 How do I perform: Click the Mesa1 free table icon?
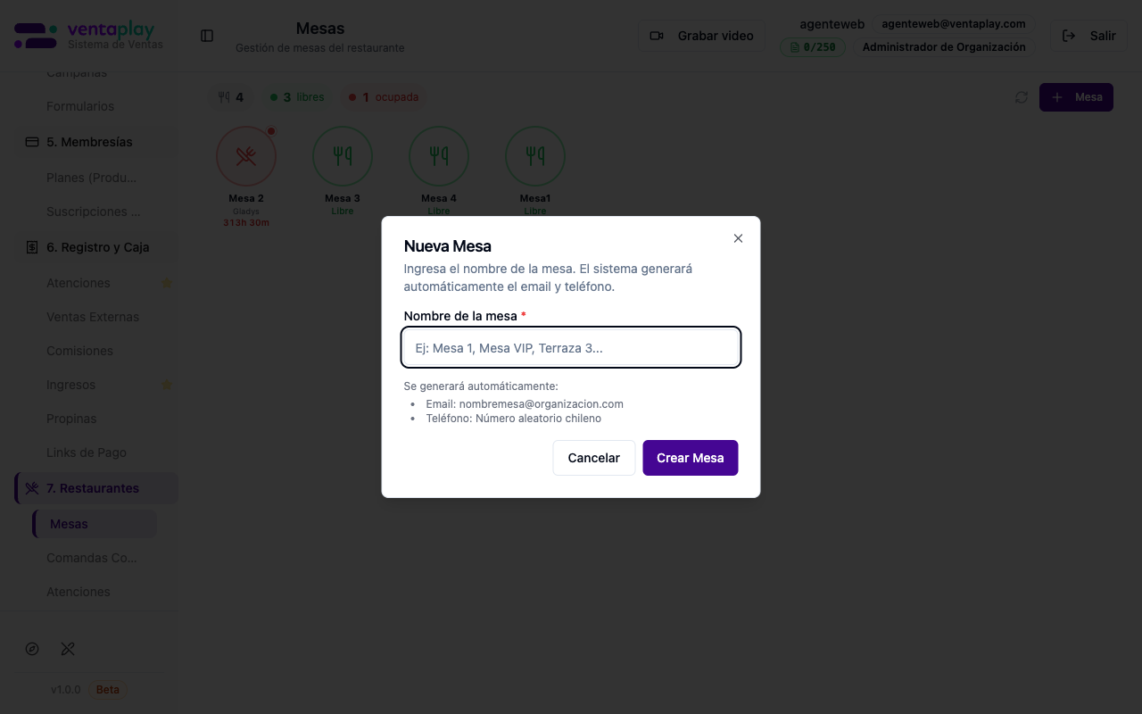coord(534,155)
